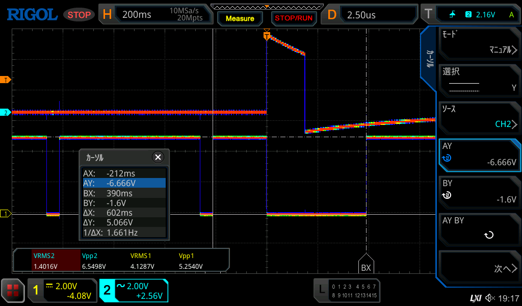Open the logic analyzer L panel
The image size is (522, 306).
(347, 291)
